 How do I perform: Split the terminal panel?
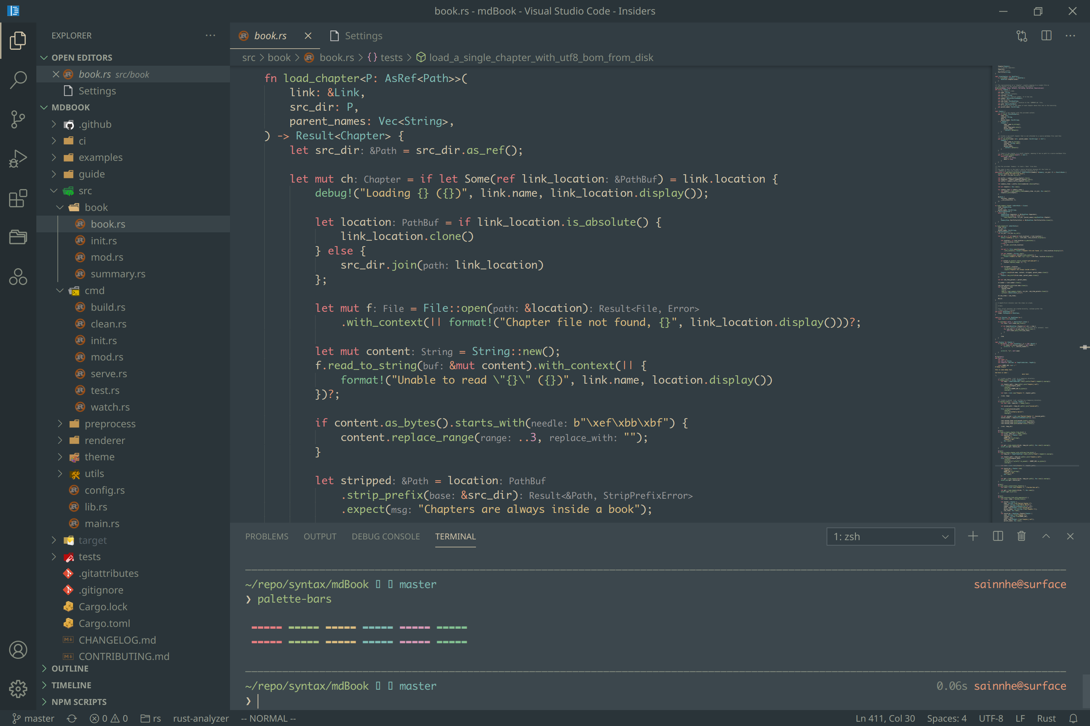998,536
